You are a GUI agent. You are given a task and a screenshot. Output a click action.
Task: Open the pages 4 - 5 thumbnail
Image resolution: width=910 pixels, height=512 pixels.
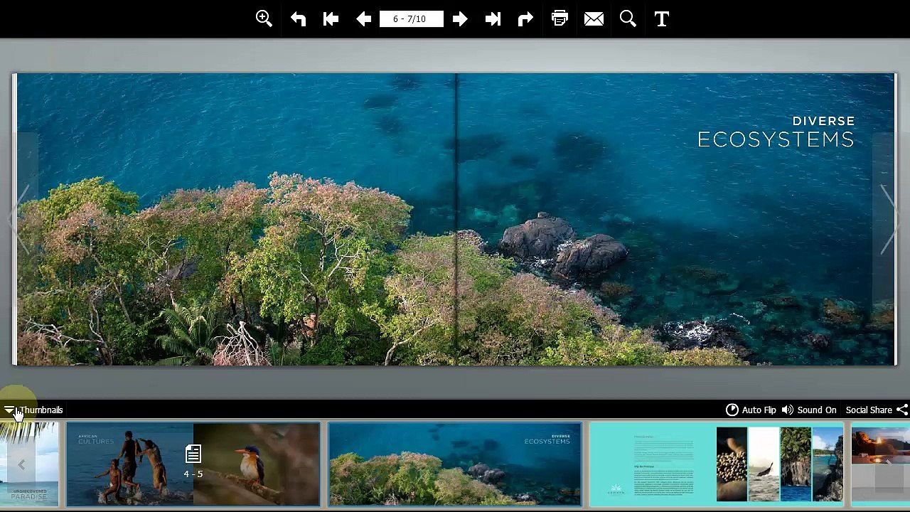pos(193,465)
